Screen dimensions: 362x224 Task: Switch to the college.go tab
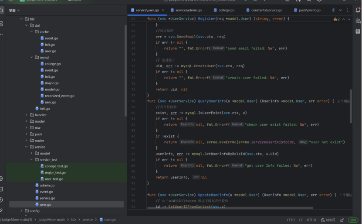coord(224,10)
